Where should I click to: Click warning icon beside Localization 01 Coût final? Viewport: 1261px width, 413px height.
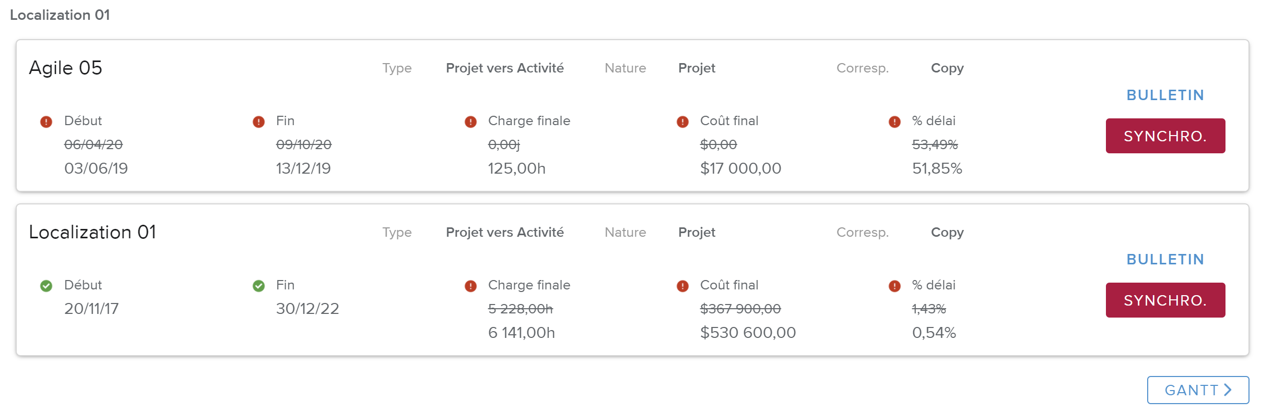(x=682, y=286)
